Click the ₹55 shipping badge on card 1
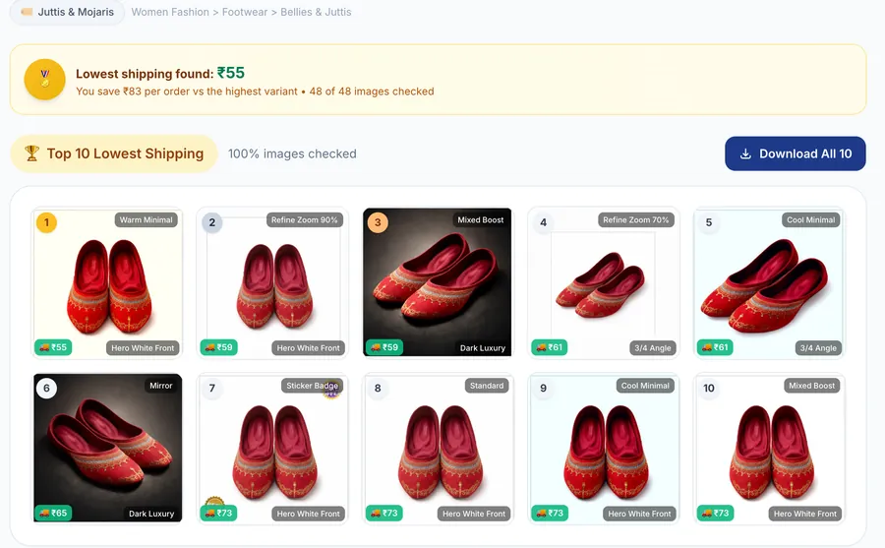This screenshot has width=885, height=548. click(x=53, y=347)
